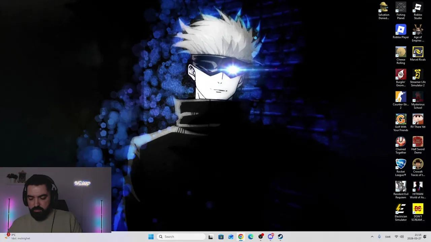Open Outlook from the taskbar
Image resolution: width=431 pixels, height=242 pixels.
pyautogui.click(x=231, y=237)
